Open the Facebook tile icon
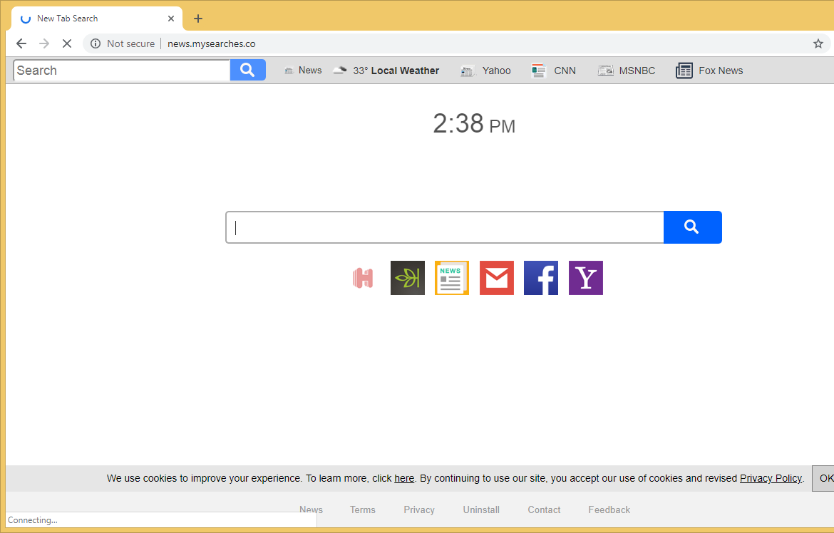Image resolution: width=834 pixels, height=533 pixels. [541, 278]
